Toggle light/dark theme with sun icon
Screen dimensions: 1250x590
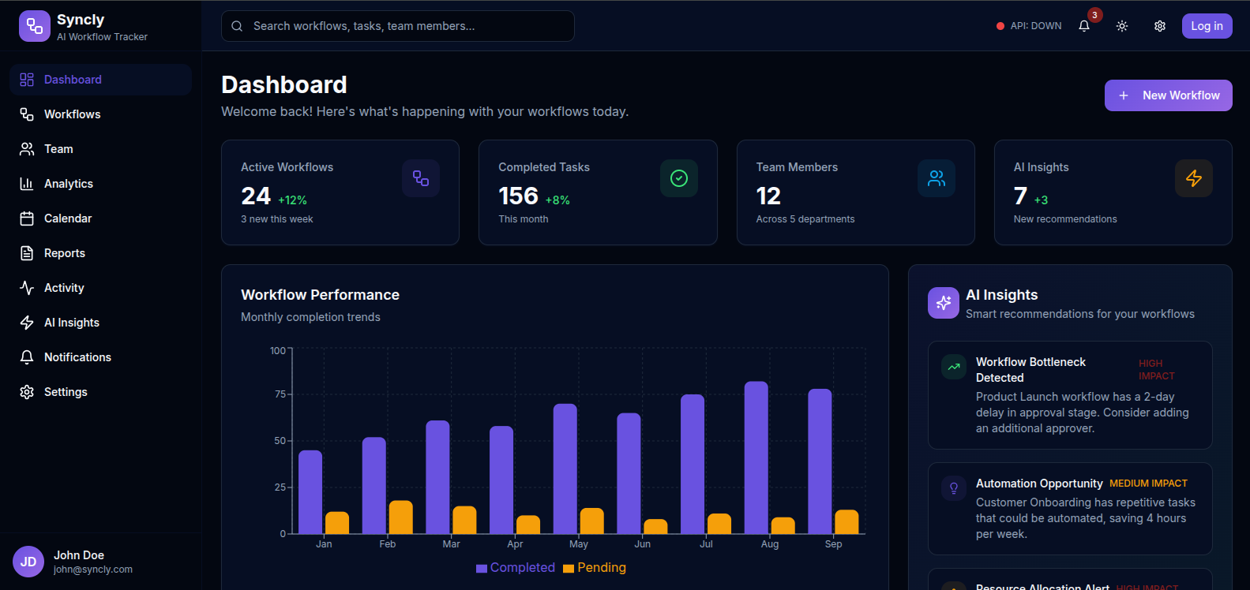(1122, 26)
